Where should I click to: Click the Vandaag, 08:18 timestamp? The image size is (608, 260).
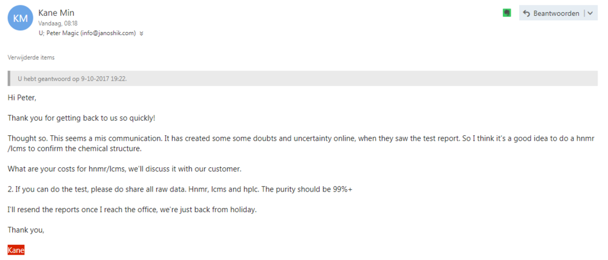click(58, 23)
